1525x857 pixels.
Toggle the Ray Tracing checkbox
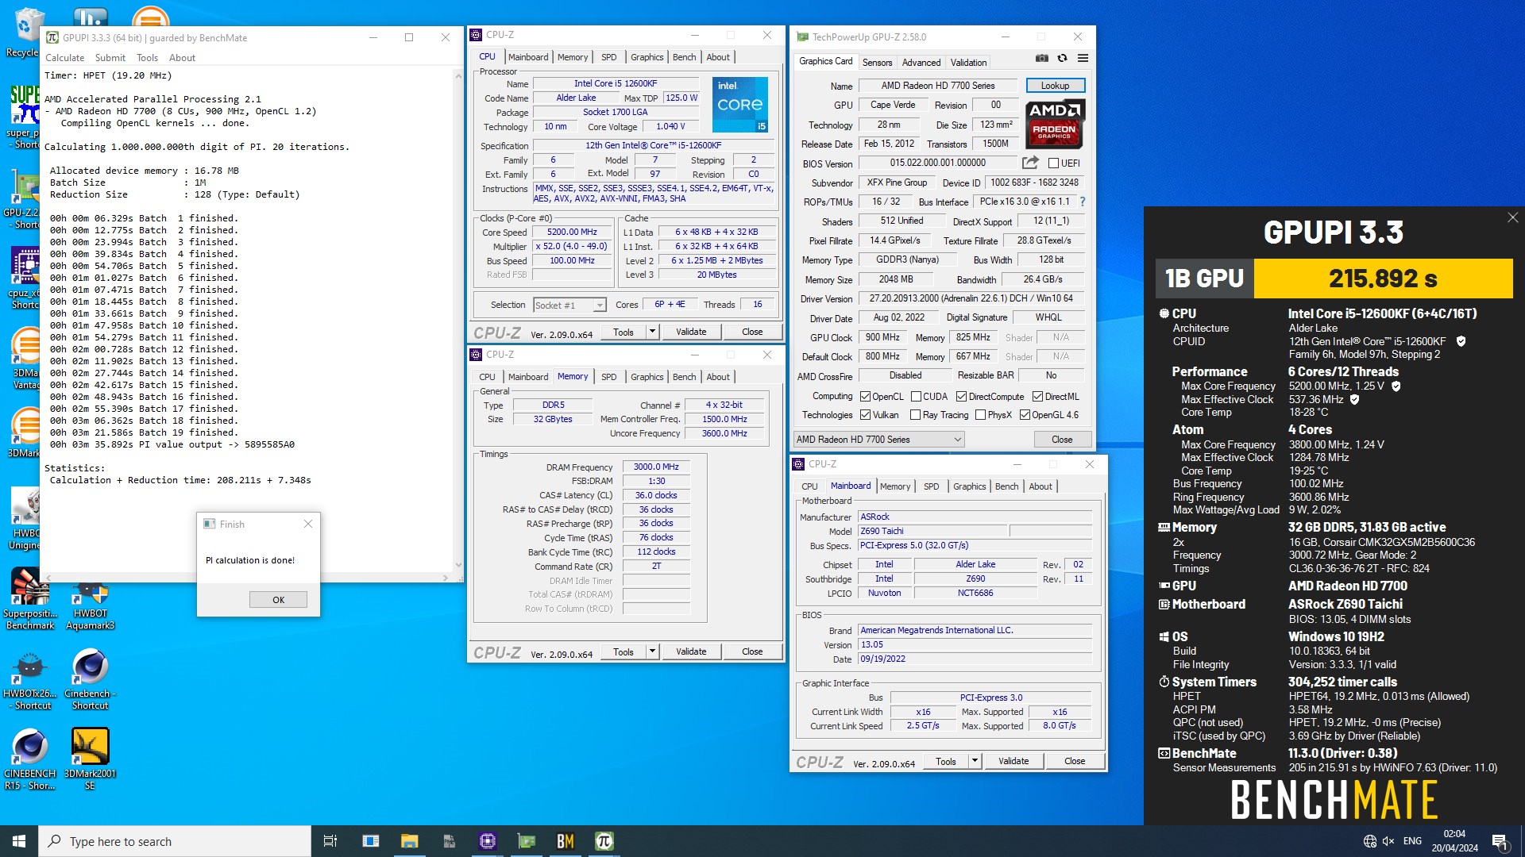coord(915,415)
